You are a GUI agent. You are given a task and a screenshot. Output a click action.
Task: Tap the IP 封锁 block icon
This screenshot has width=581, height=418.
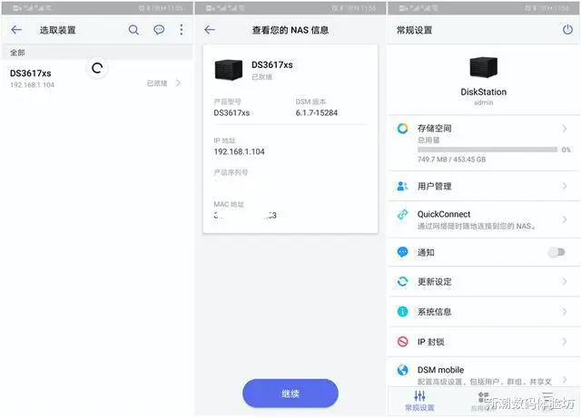coord(402,341)
